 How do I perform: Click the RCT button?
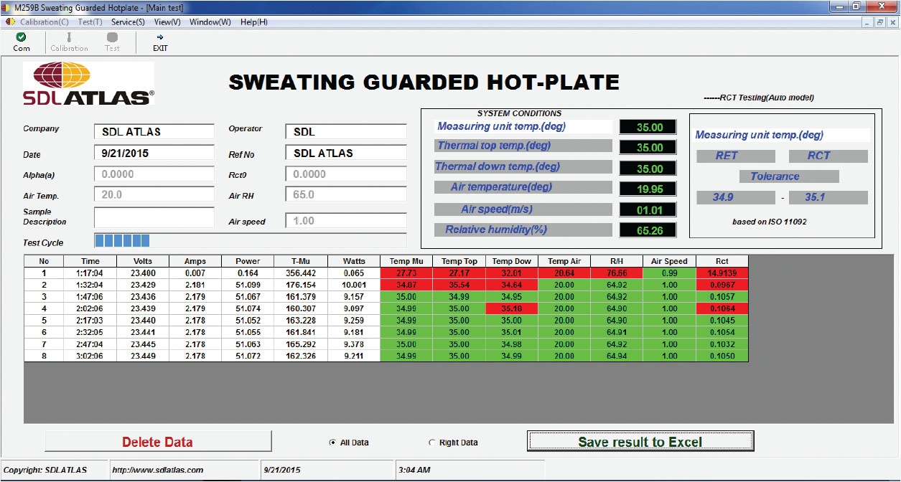[828, 156]
